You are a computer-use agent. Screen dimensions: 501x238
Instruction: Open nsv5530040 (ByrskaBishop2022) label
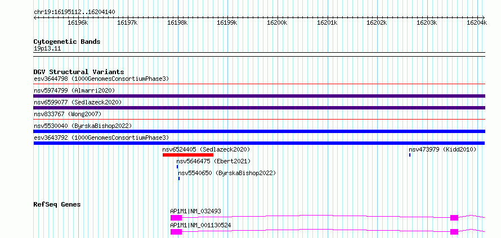click(83, 126)
